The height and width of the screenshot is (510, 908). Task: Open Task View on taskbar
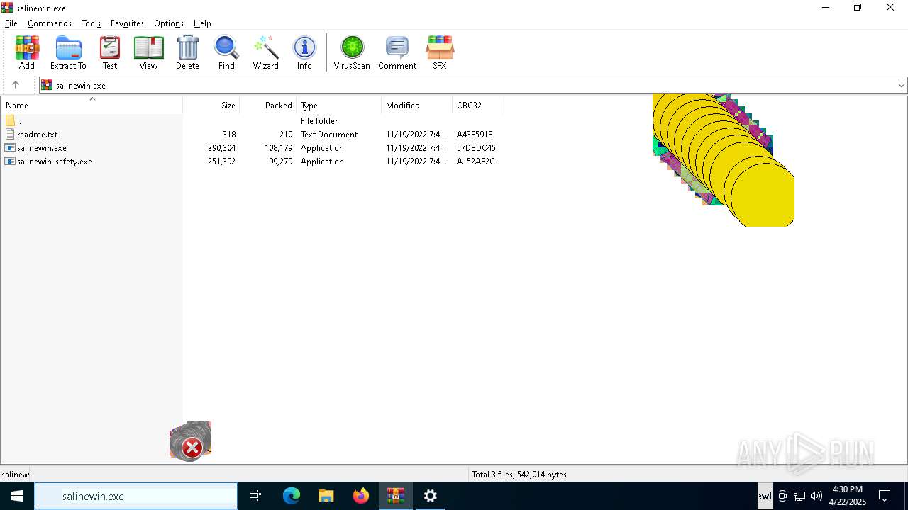255,496
